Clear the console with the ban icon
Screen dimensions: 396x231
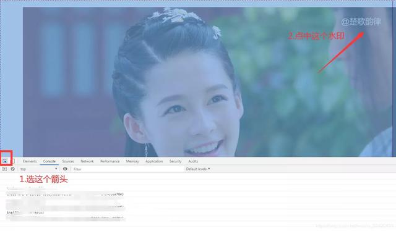(12, 169)
